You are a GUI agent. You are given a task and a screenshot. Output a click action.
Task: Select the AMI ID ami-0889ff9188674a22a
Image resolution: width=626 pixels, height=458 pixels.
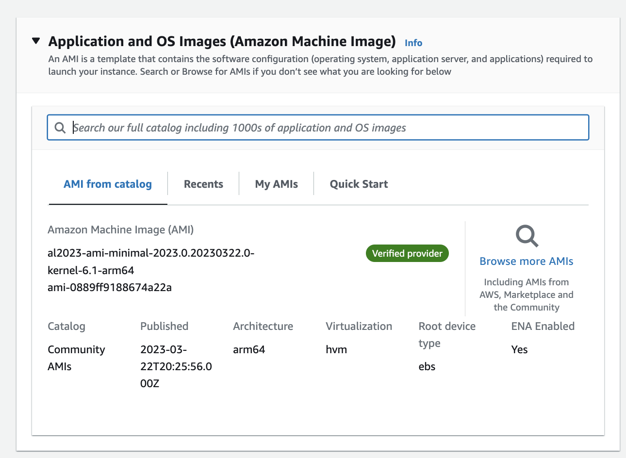110,287
